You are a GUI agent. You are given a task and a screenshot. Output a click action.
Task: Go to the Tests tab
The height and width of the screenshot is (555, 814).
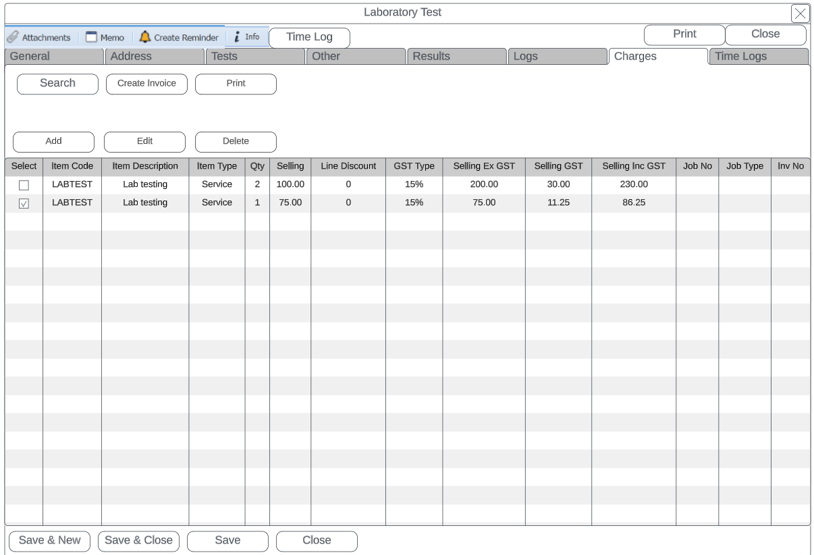point(255,57)
